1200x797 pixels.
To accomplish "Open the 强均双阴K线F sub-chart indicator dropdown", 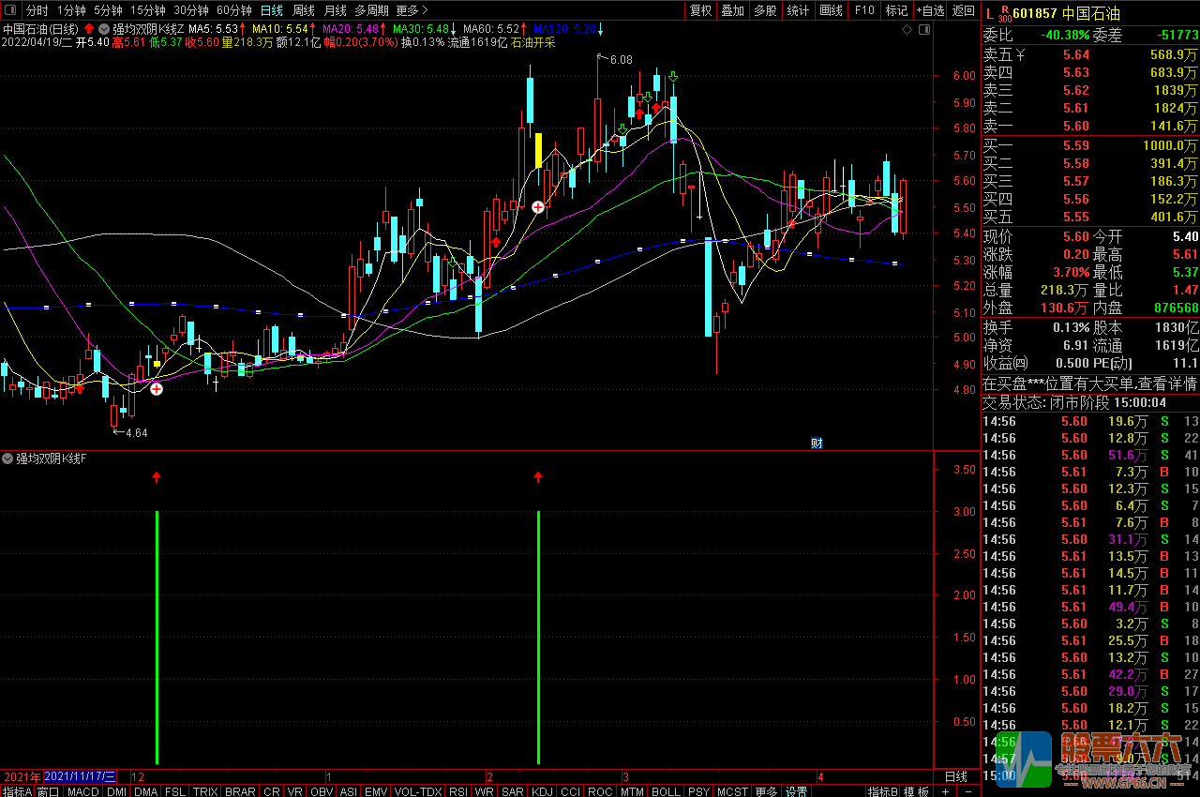I will 7,459.
